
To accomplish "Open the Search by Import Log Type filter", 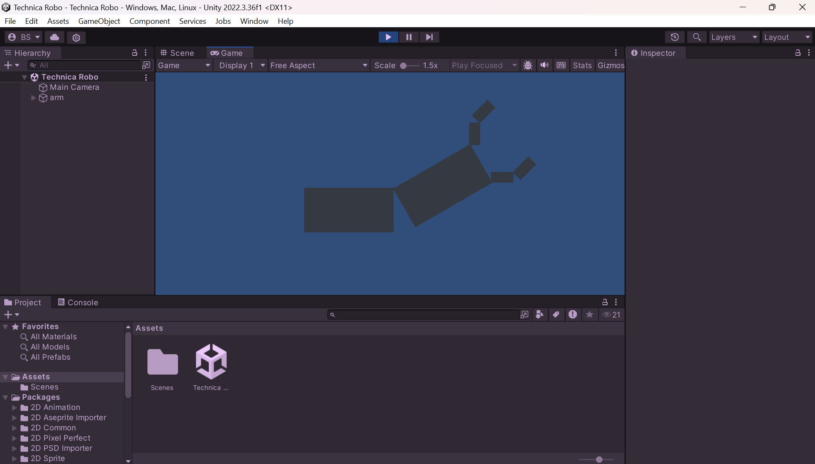I will tap(573, 315).
